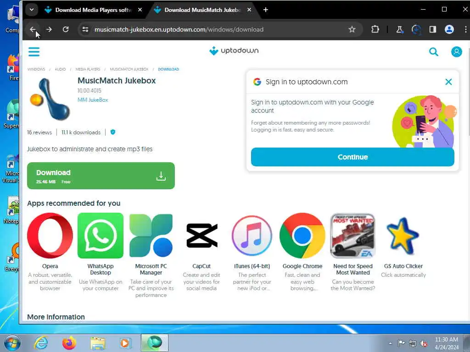Open Uptodown user account icon
This screenshot has height=352, width=470.
point(457,52)
